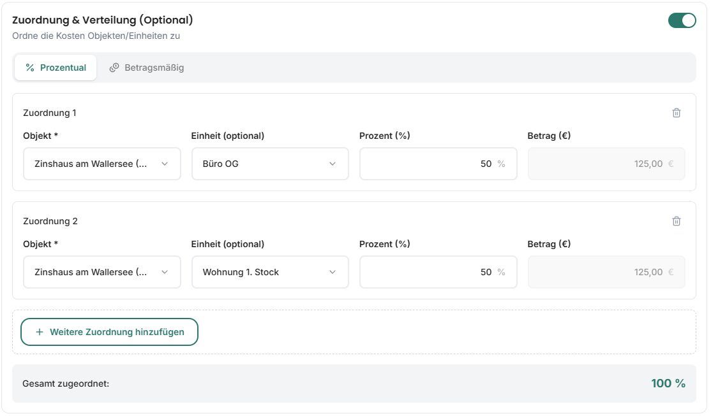Click Prozent field in Zuordnung 1
This screenshot has height=416, width=711.
coord(438,164)
